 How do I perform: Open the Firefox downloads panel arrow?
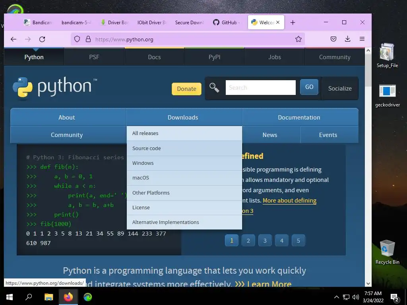[x=347, y=39]
